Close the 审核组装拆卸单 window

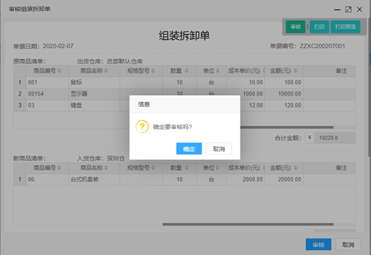pos(360,9)
